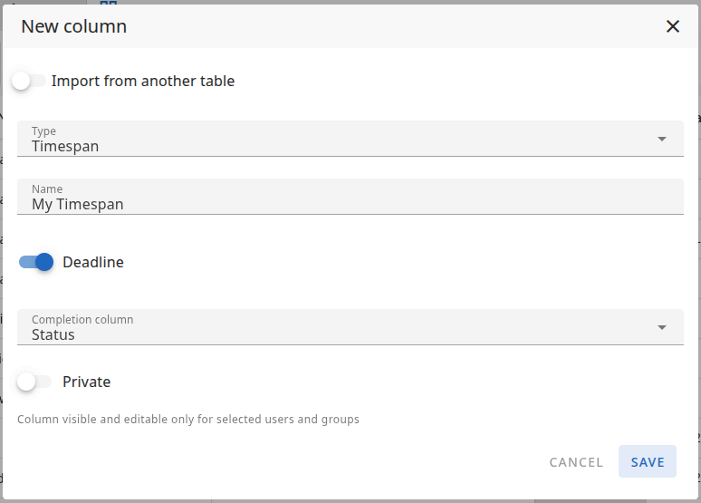The height and width of the screenshot is (503, 701).
Task: Close the New column dialog
Action: pyautogui.click(x=673, y=26)
